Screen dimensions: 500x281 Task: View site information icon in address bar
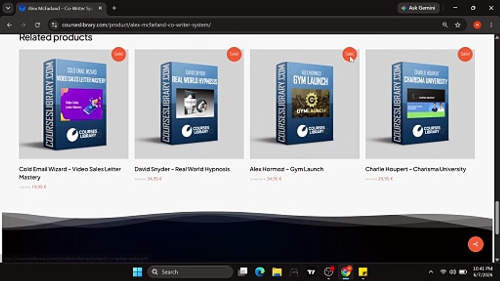[54, 25]
